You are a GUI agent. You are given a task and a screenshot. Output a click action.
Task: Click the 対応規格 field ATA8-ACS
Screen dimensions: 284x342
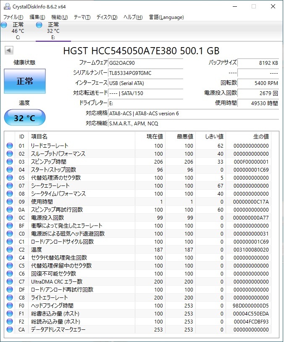193,114
